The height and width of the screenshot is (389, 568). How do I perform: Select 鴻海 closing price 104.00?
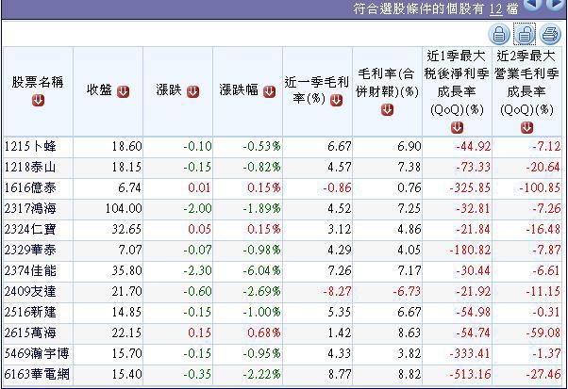(124, 208)
